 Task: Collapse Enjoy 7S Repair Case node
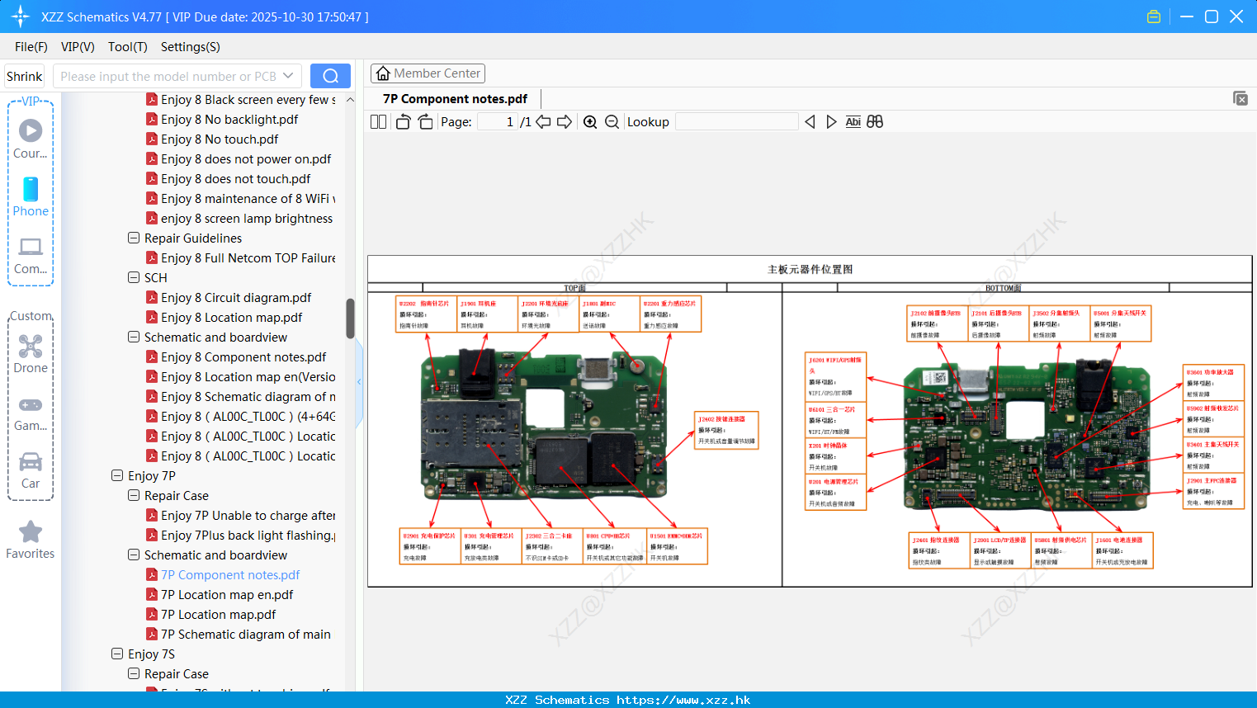pos(134,673)
